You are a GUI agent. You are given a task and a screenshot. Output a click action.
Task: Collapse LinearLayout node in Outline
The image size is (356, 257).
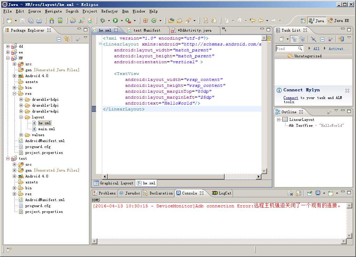[x=278, y=119]
